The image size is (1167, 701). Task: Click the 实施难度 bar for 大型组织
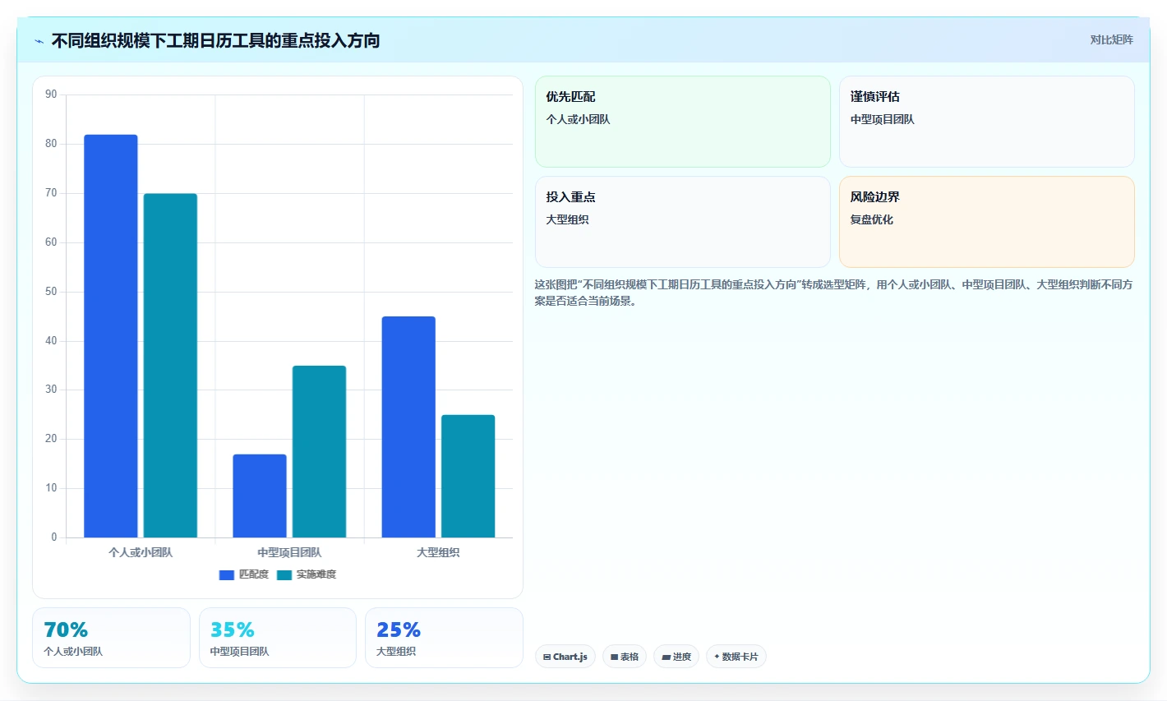tap(468, 476)
